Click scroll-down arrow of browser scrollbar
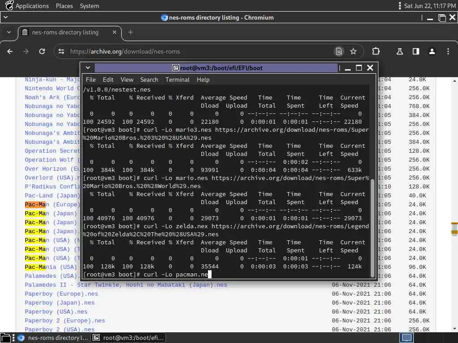This screenshot has width=458, height=343. coord(454,329)
